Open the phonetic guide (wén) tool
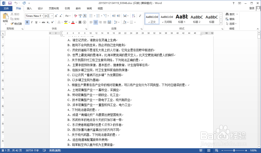The image size is (261, 153). click(80, 16)
